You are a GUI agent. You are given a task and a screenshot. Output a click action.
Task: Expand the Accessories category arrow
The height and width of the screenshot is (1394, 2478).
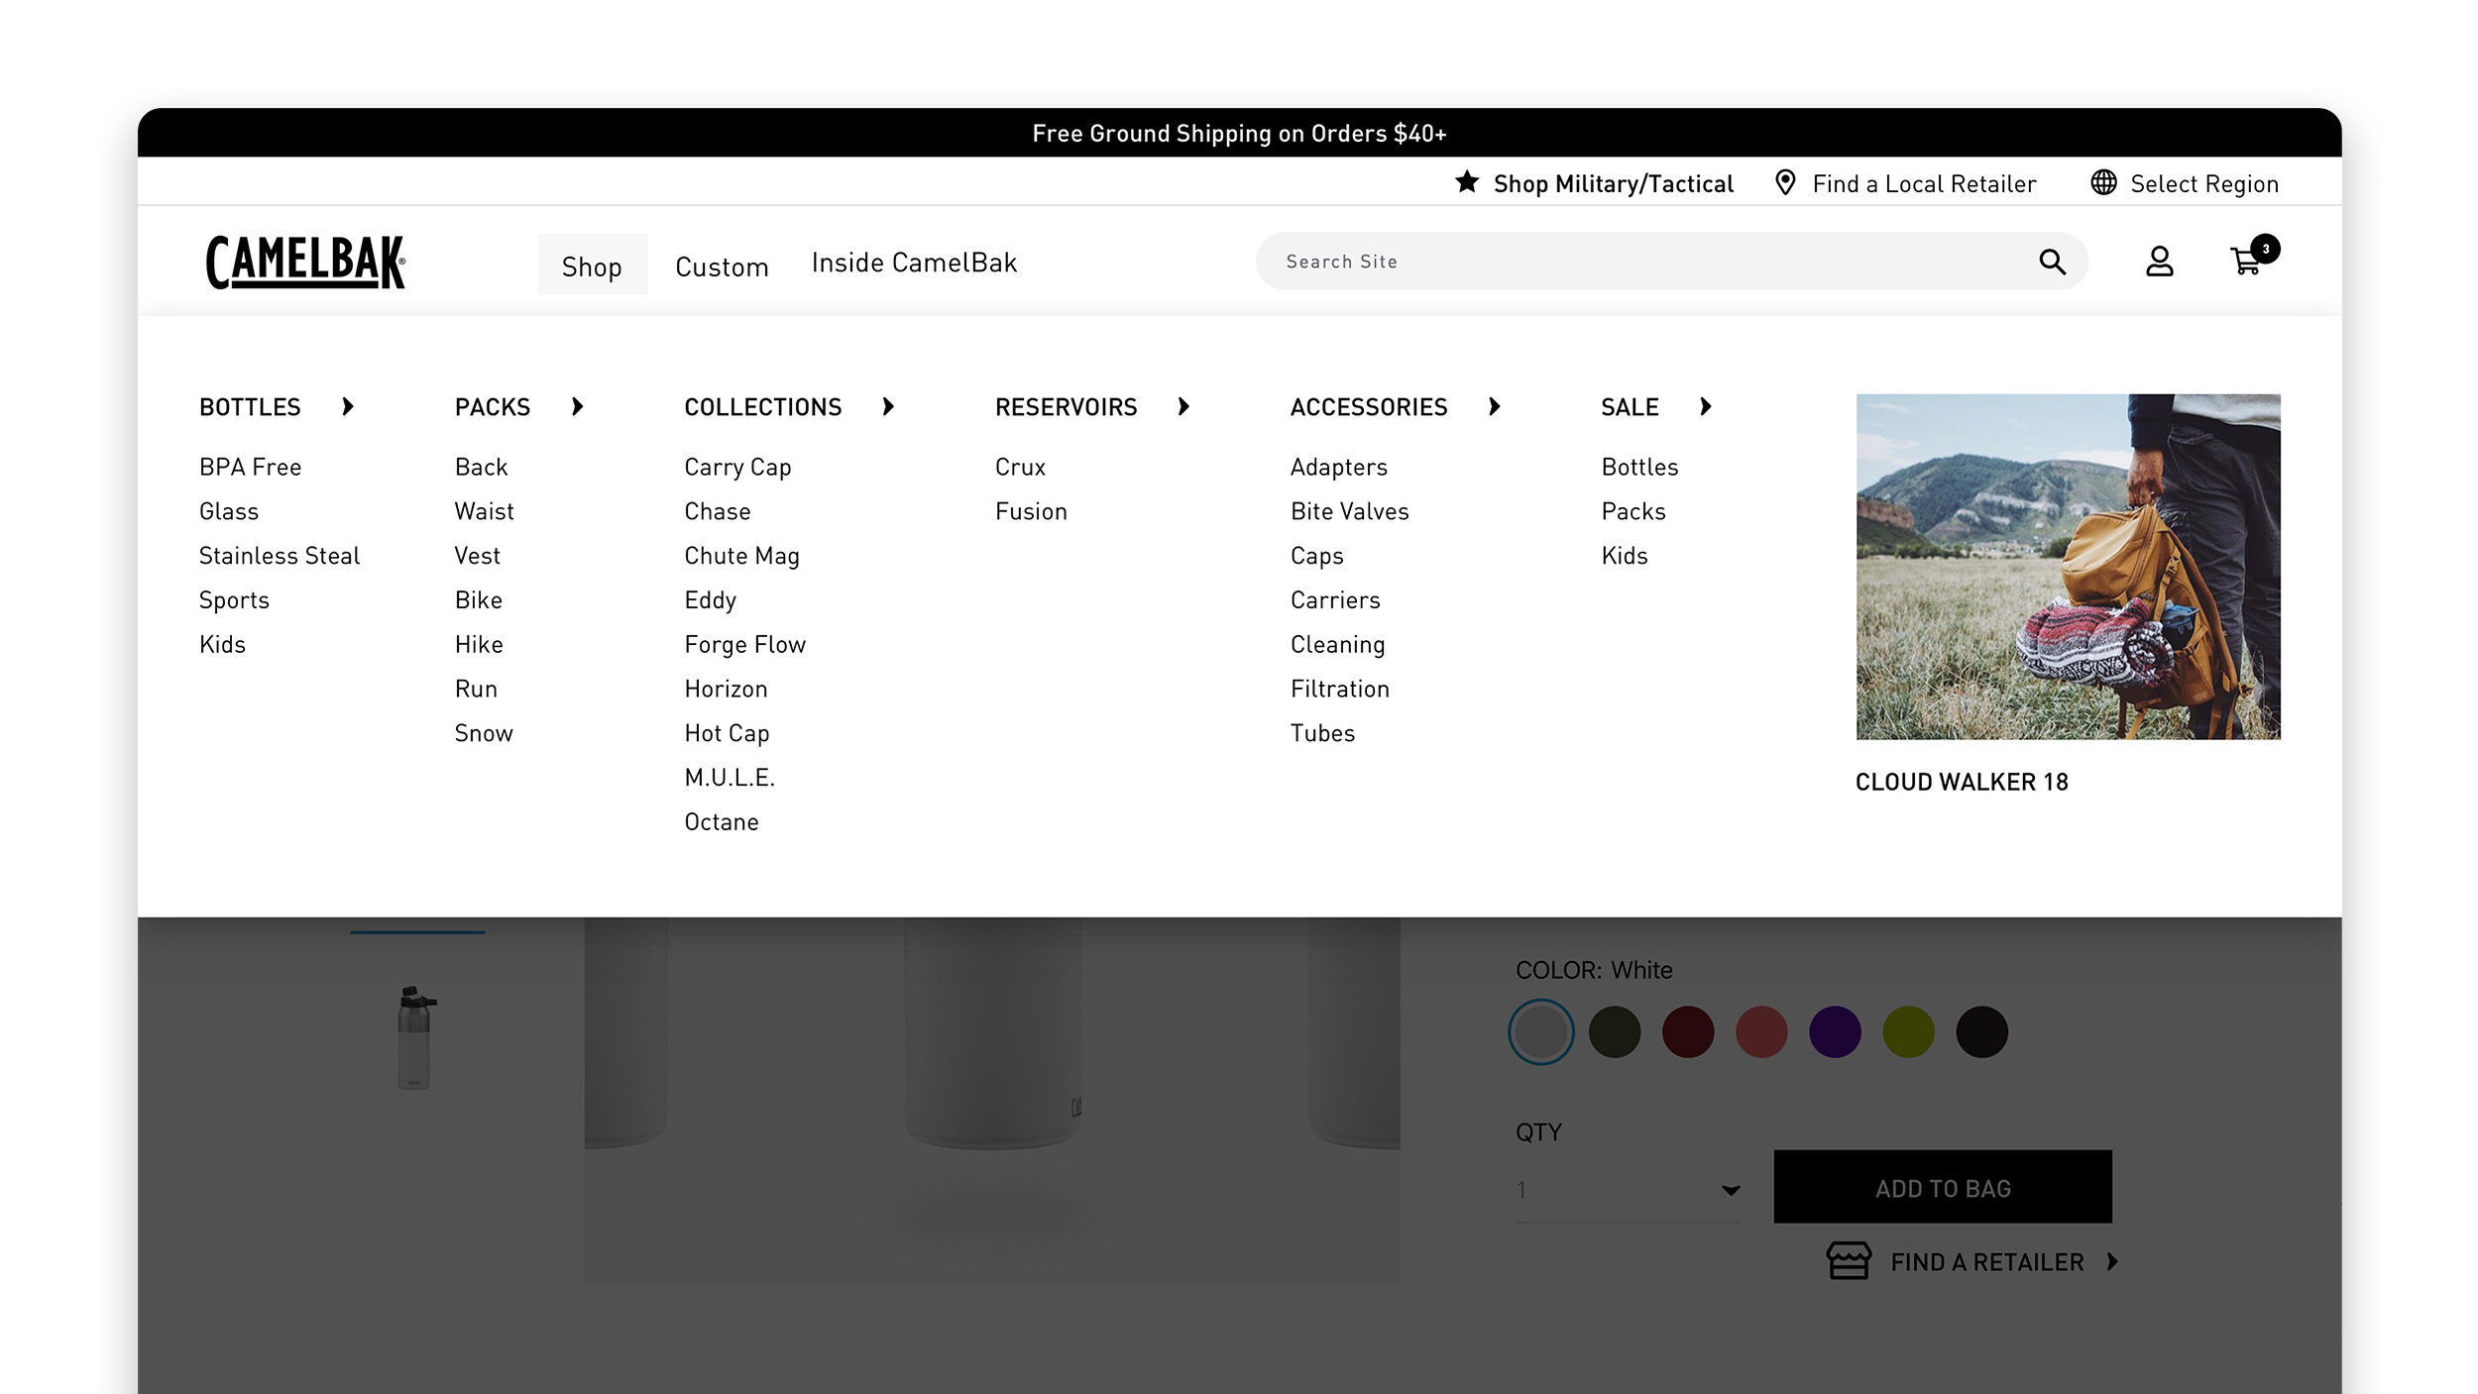pyautogui.click(x=1495, y=406)
